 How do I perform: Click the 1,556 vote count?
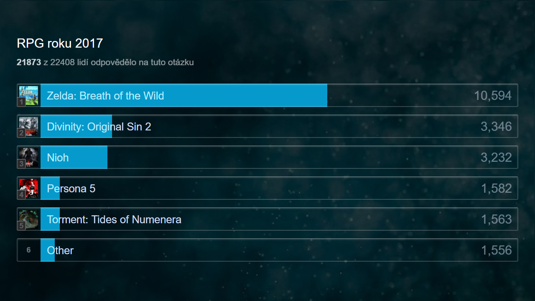(496, 250)
